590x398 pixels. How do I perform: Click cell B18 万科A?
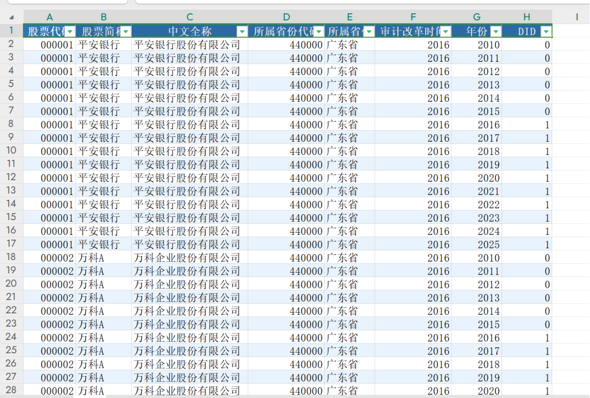103,258
